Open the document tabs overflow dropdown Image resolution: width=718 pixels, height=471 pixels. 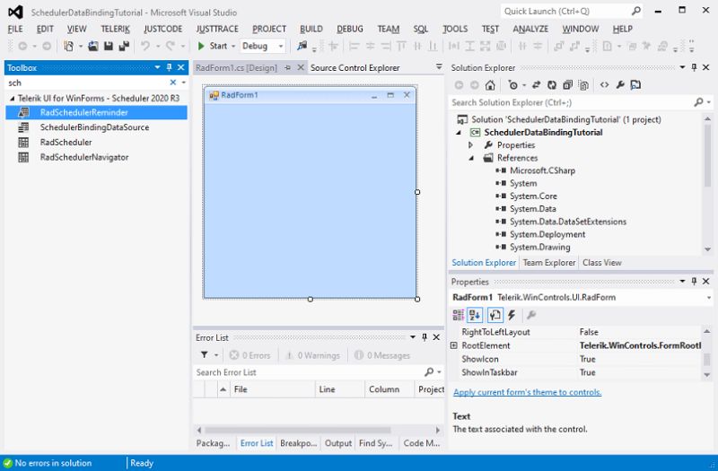pos(439,67)
